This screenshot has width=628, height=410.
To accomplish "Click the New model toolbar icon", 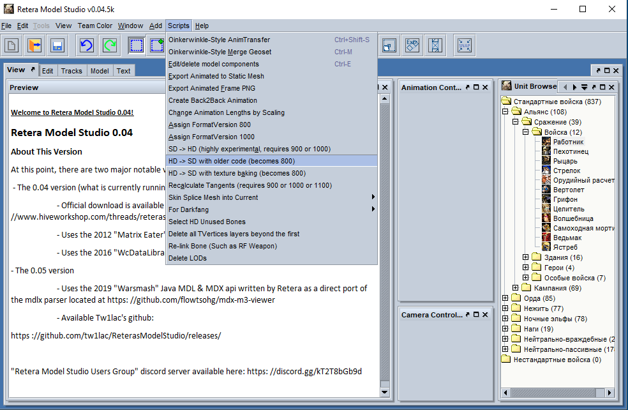I will coord(11,45).
